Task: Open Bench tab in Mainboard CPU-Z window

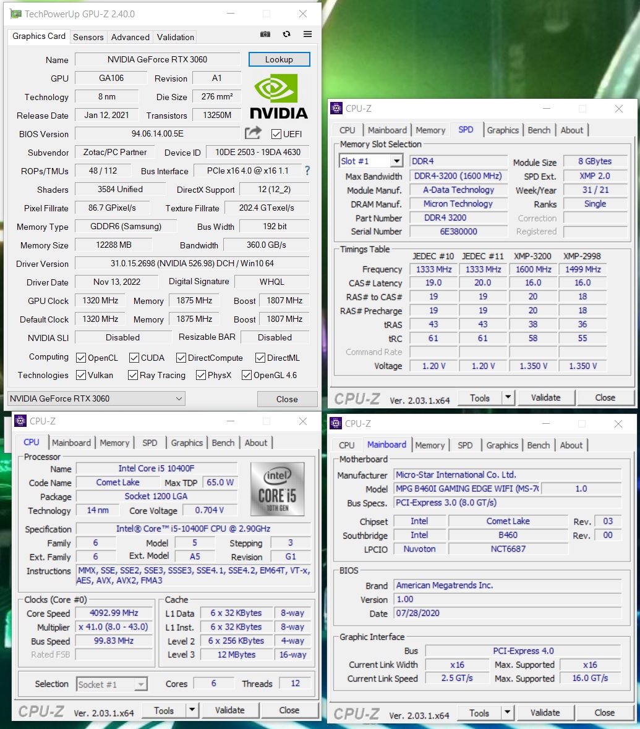Action: pyautogui.click(x=539, y=445)
